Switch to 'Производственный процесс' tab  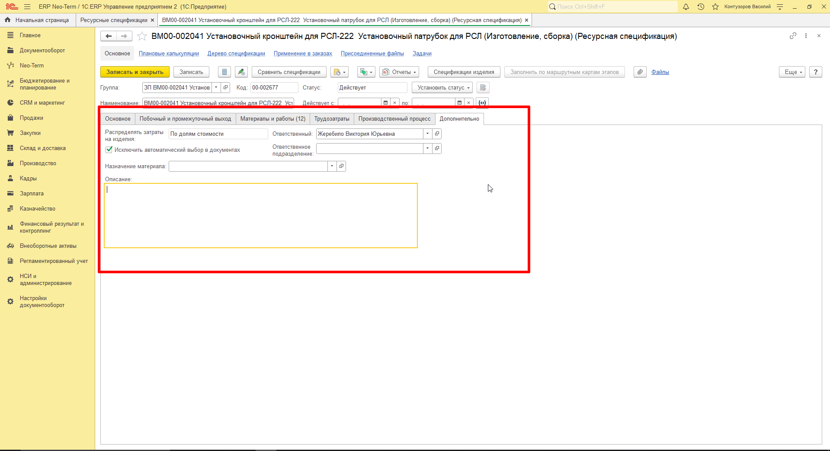click(x=394, y=118)
